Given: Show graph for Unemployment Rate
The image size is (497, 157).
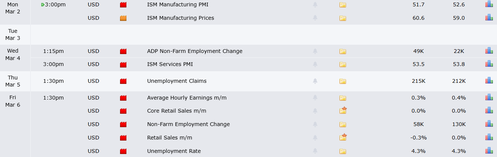Looking at the screenshot, I should 489,151.
